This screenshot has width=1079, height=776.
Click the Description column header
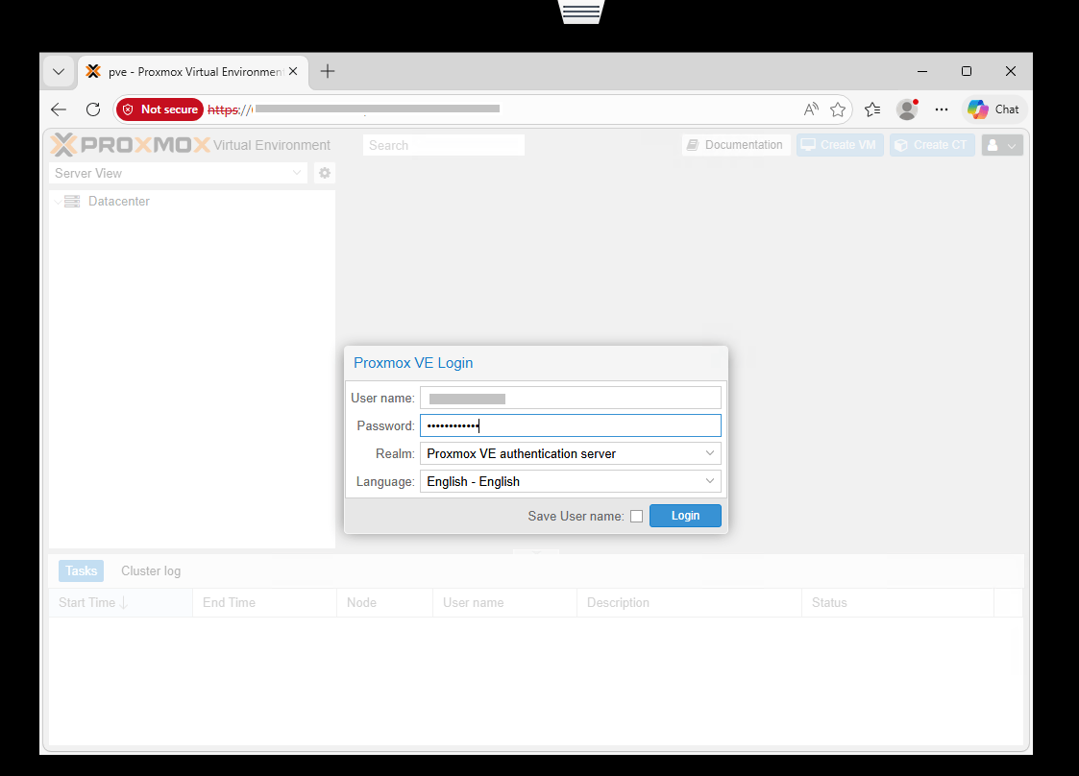690,602
